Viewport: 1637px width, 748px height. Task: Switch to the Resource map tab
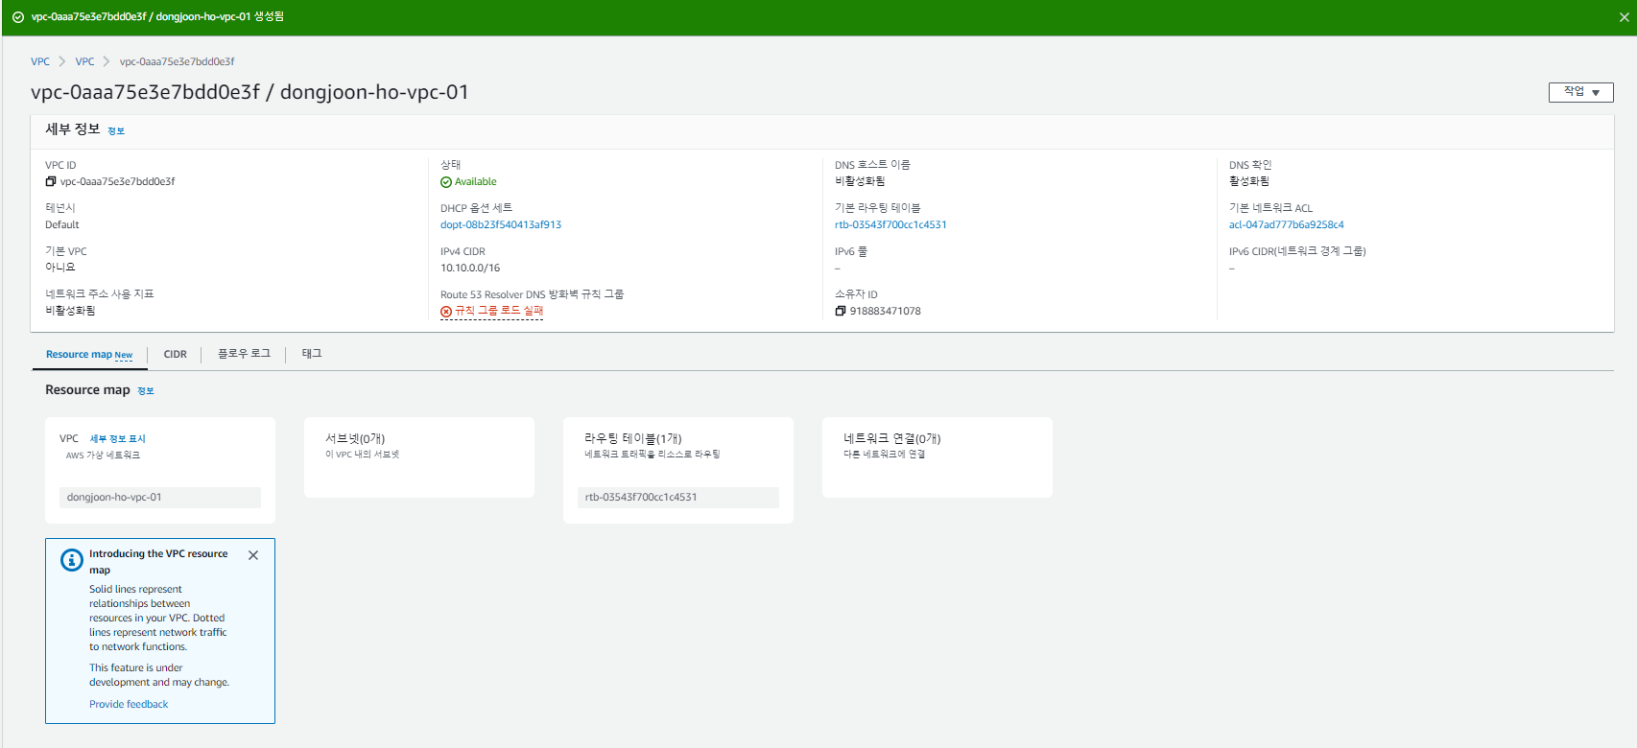tap(89, 355)
